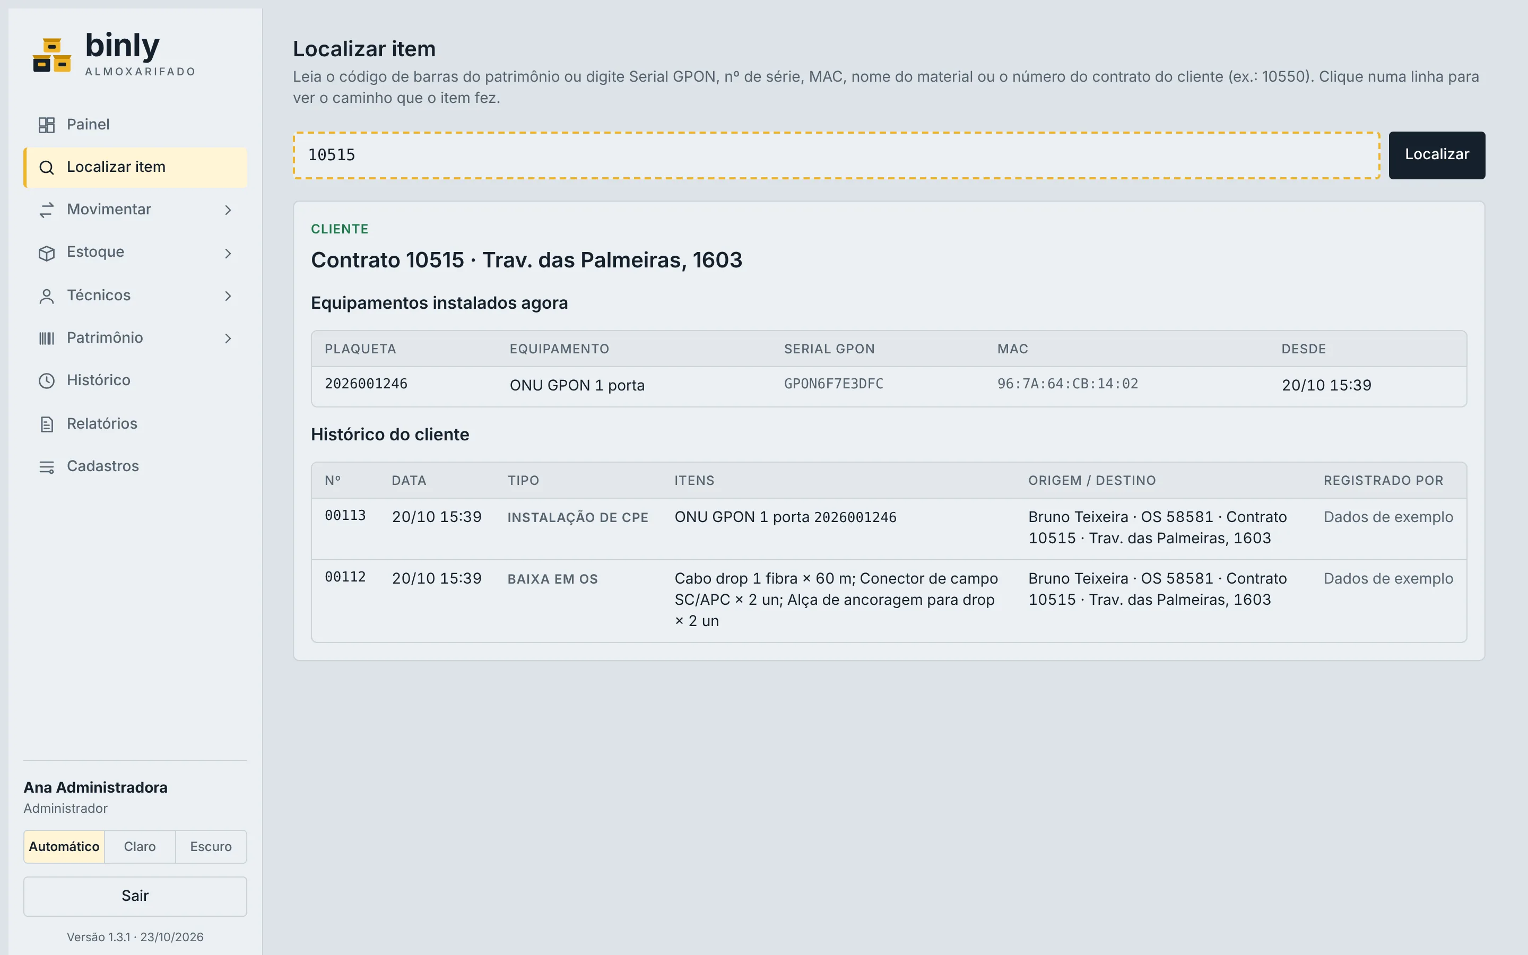
Task: Click the BAIXA EM OS type label
Action: coord(552,579)
